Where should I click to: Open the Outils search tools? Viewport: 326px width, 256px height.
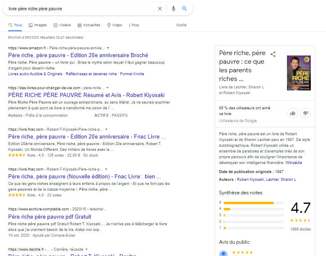click(181, 25)
